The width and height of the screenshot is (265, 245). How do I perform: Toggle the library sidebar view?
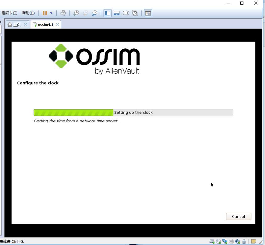108,13
